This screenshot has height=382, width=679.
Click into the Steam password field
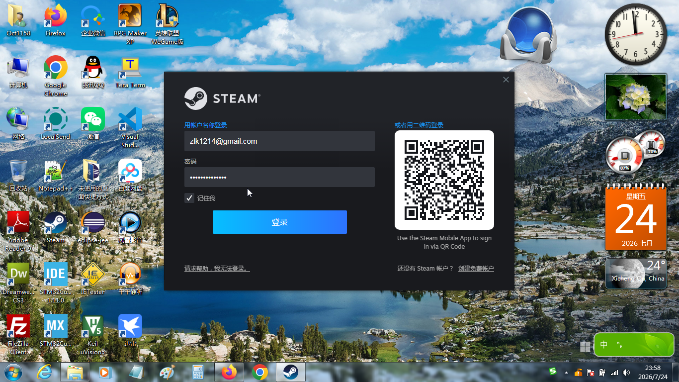pyautogui.click(x=279, y=177)
